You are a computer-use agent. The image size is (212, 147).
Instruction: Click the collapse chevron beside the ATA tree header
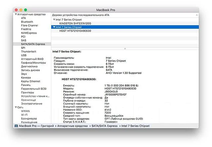pos(197,15)
